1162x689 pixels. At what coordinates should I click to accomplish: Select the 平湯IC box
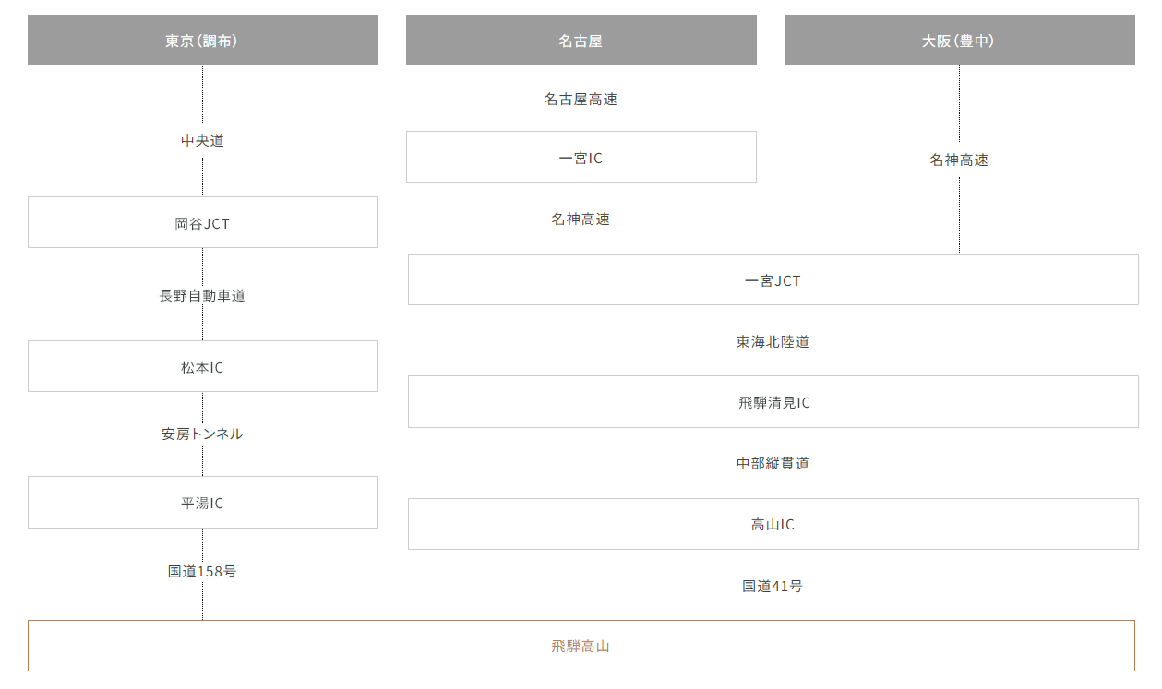pyautogui.click(x=202, y=503)
